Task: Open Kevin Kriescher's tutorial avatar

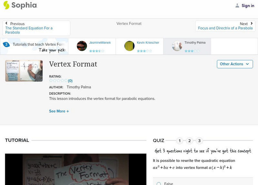Action: pos(129,46)
